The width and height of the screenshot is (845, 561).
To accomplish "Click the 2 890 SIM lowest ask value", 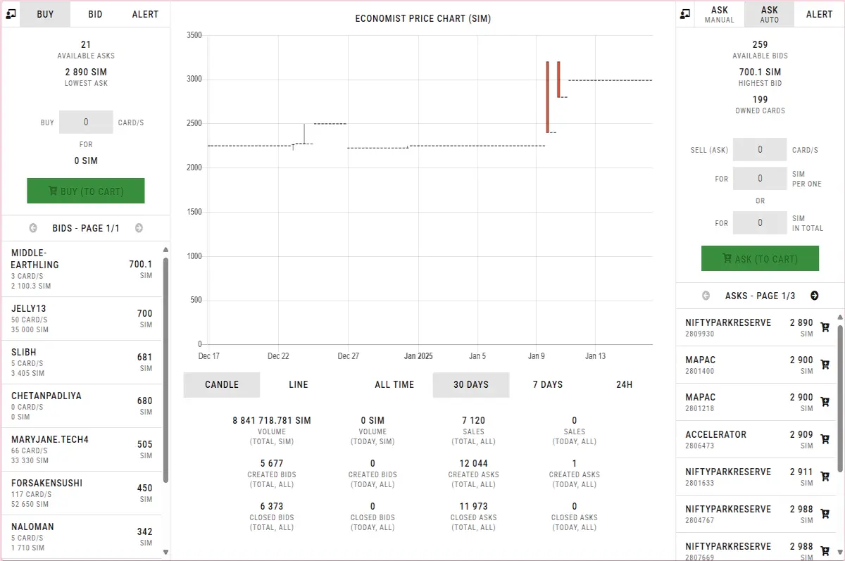I will [86, 72].
